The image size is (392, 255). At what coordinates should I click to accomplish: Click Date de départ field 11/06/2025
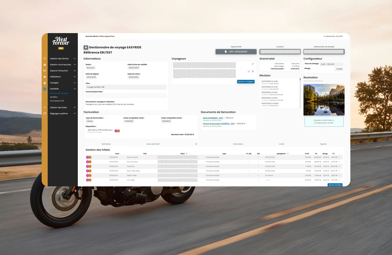(92, 77)
